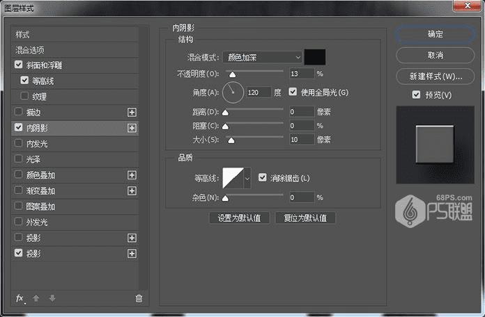This screenshot has height=317, width=485.
Task: Click the plus icon beside 渐变叠加
Action: coord(132,191)
